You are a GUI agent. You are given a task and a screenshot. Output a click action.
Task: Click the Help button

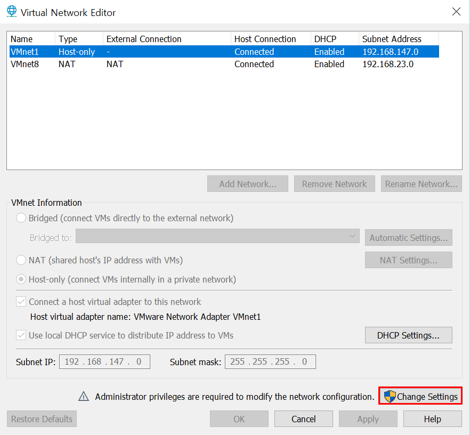coord(432,419)
